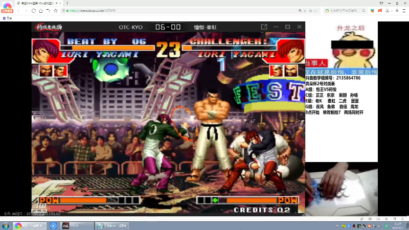Click the 06-00 score display
This screenshot has height=230, width=409.
click(168, 27)
